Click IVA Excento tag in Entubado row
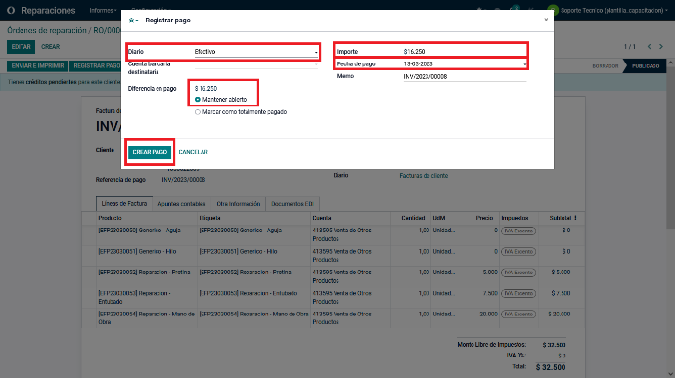 pyautogui.click(x=518, y=293)
